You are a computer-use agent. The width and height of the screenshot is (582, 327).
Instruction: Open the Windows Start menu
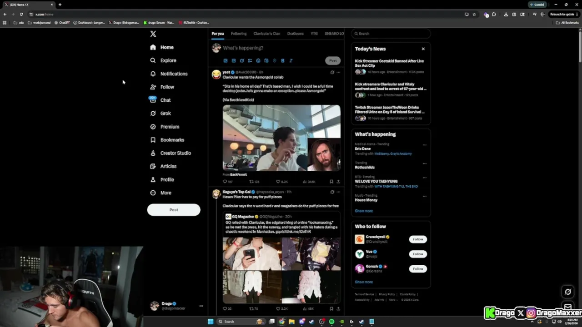(211, 322)
